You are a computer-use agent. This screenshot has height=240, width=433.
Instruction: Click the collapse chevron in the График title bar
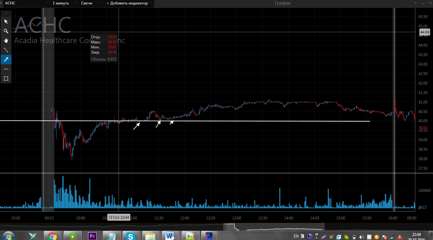(x=416, y=3)
